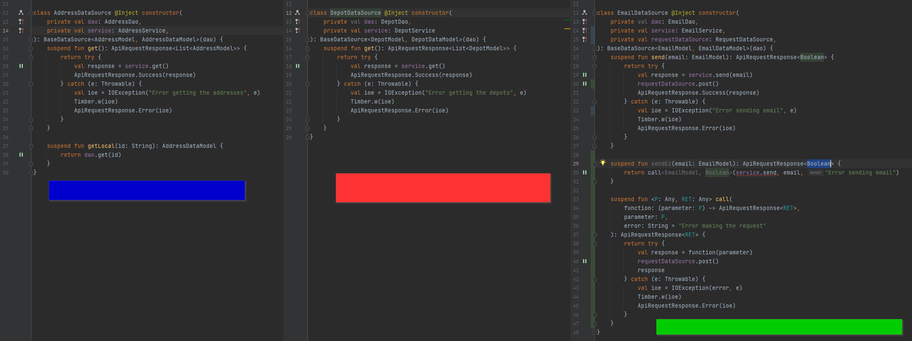Collapse the DepotDataSource get() function fold marker
912x341 pixels.
pos(307,49)
